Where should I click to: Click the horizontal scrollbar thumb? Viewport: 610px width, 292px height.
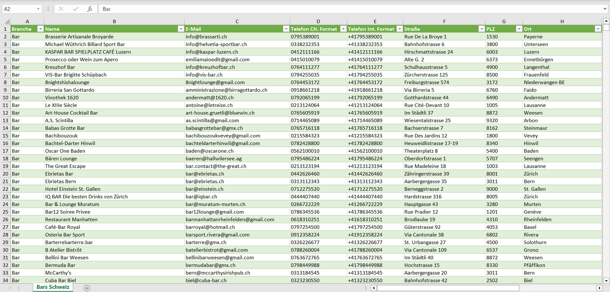click(447, 288)
